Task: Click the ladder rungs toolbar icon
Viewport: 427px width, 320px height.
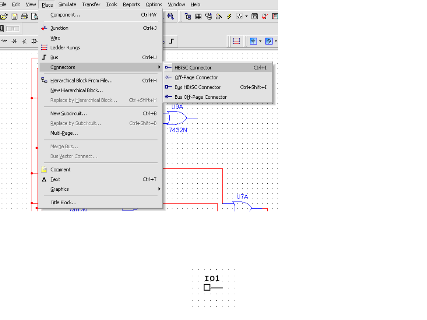Action: pos(236,41)
